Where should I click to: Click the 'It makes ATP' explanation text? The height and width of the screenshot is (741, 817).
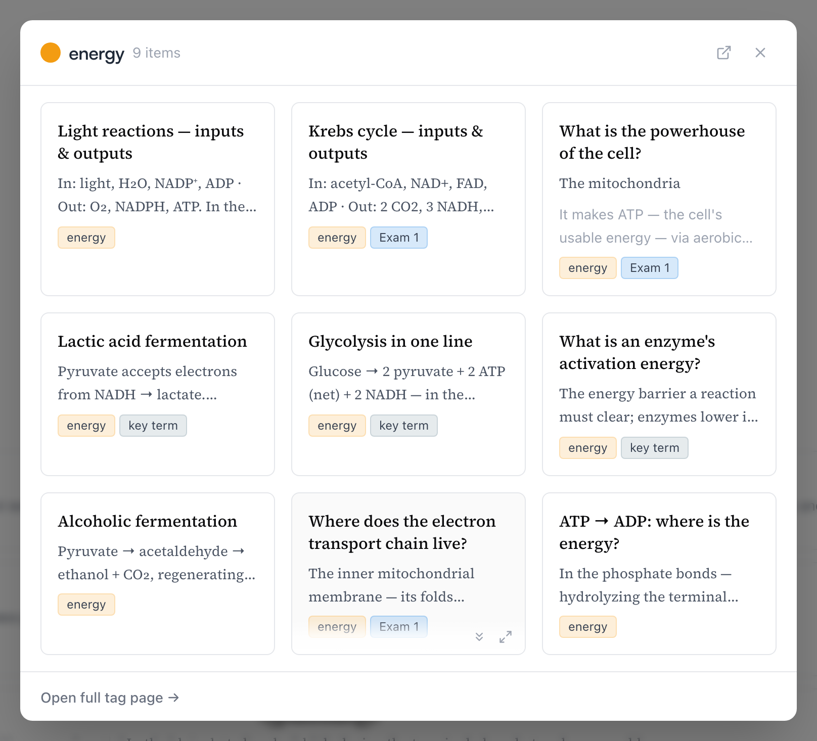click(x=656, y=226)
